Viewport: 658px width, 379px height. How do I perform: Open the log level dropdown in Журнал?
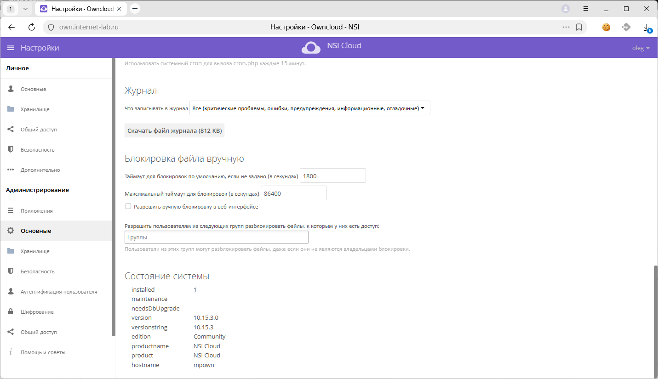point(309,108)
